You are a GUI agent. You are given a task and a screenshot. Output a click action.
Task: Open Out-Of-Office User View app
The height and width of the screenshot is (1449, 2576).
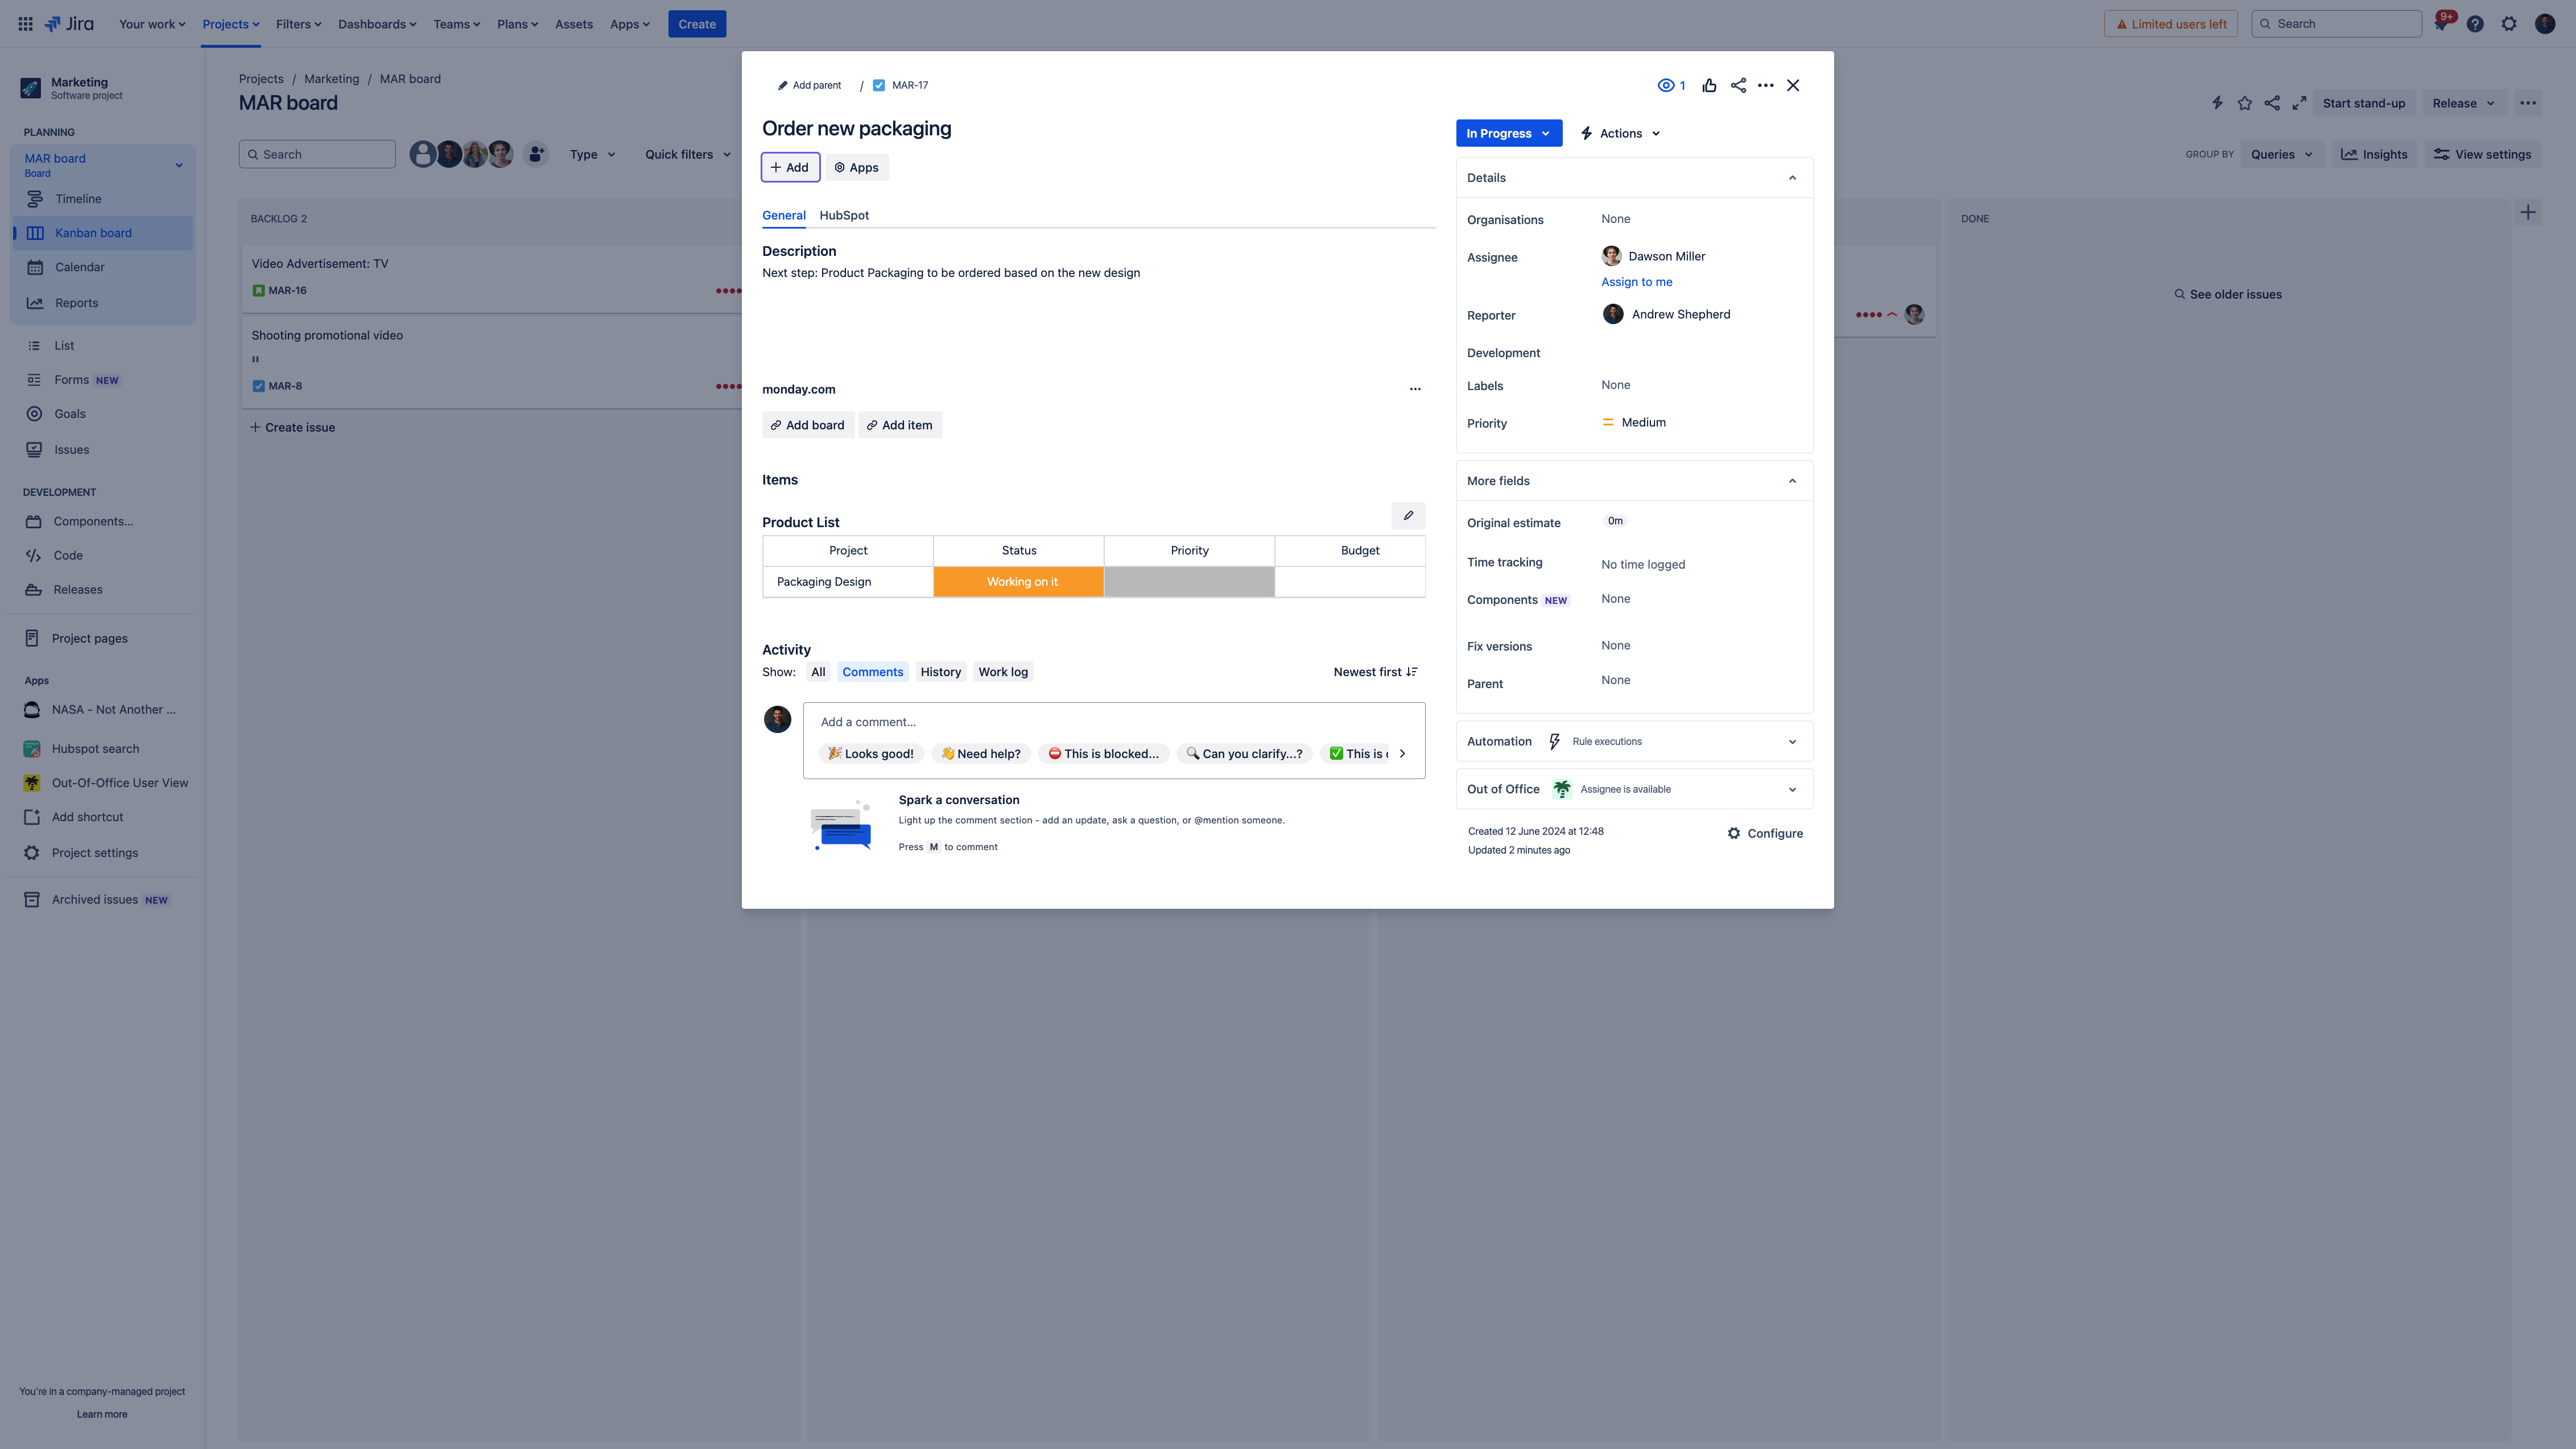click(x=120, y=783)
